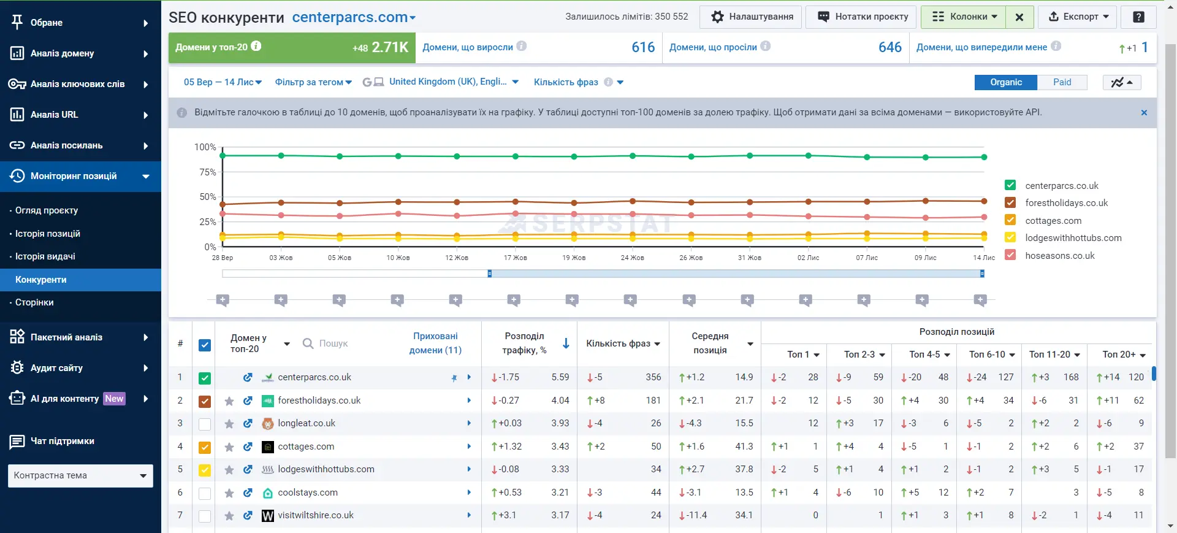Image resolution: width=1177 pixels, height=533 pixels.
Task: Toggle hoseasons.com legend checkbox
Action: (1011, 255)
